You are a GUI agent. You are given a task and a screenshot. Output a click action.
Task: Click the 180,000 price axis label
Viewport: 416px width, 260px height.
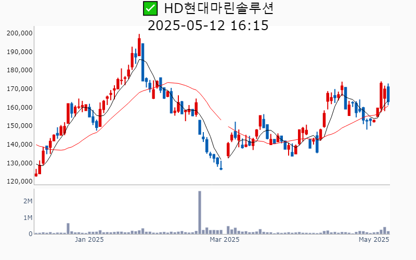click(x=20, y=70)
